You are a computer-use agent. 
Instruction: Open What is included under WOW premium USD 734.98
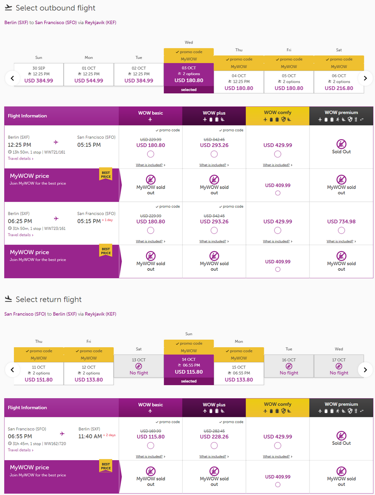[341, 241]
